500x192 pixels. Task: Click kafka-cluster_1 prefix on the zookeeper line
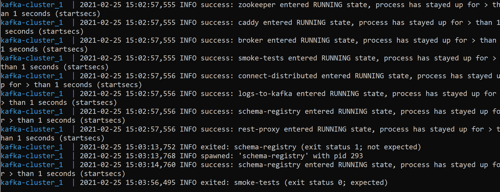[32, 5]
